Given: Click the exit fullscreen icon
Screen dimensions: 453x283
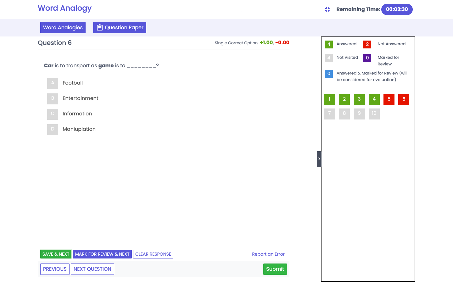Looking at the screenshot, I should tap(327, 9).
